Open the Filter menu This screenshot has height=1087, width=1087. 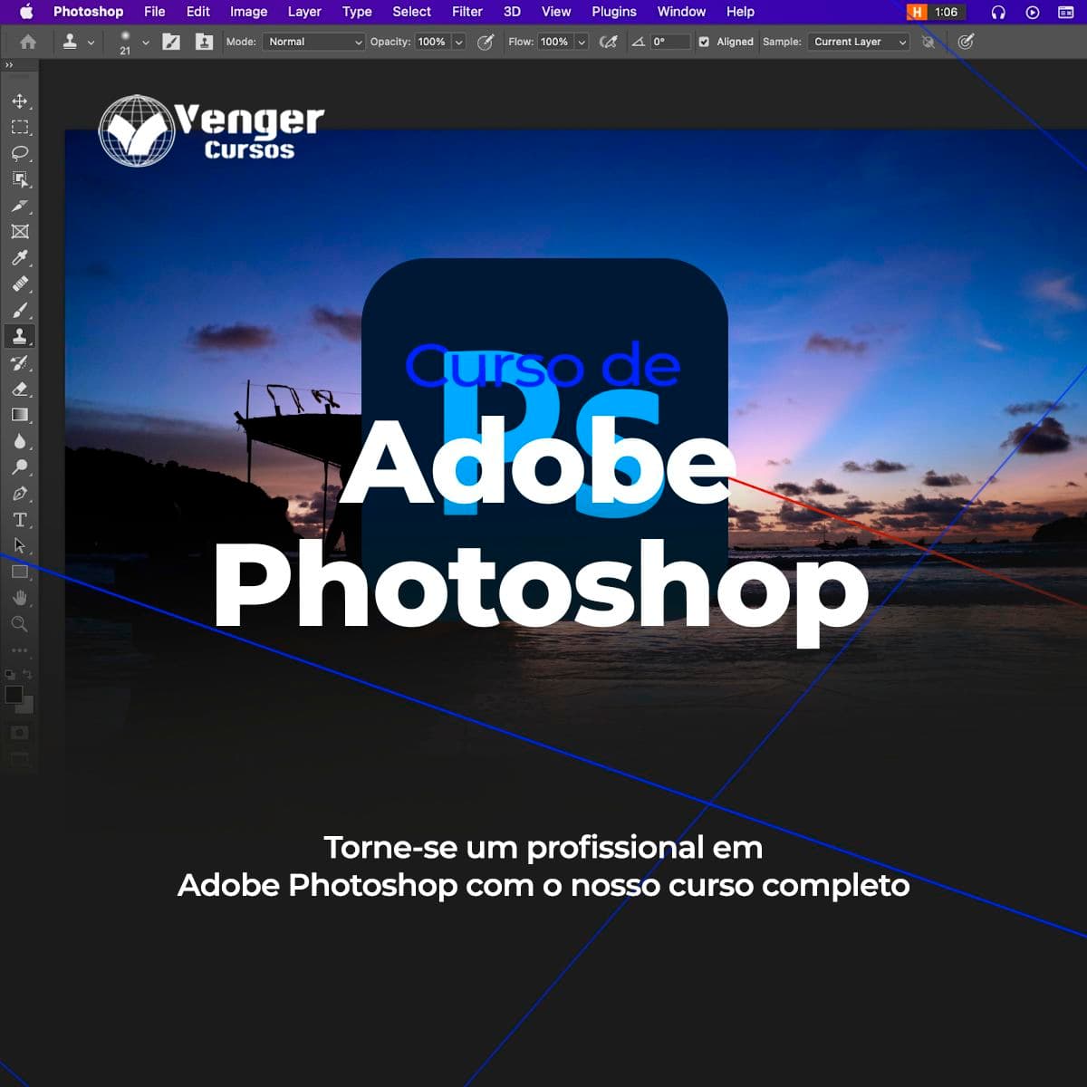[467, 12]
